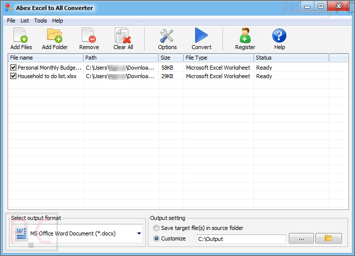Minimize the Abex converter window
This screenshot has width=355, height=256.
click(307, 7)
